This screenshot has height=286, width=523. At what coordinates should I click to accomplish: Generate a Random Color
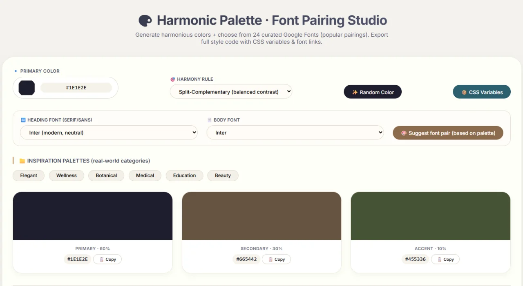point(373,92)
